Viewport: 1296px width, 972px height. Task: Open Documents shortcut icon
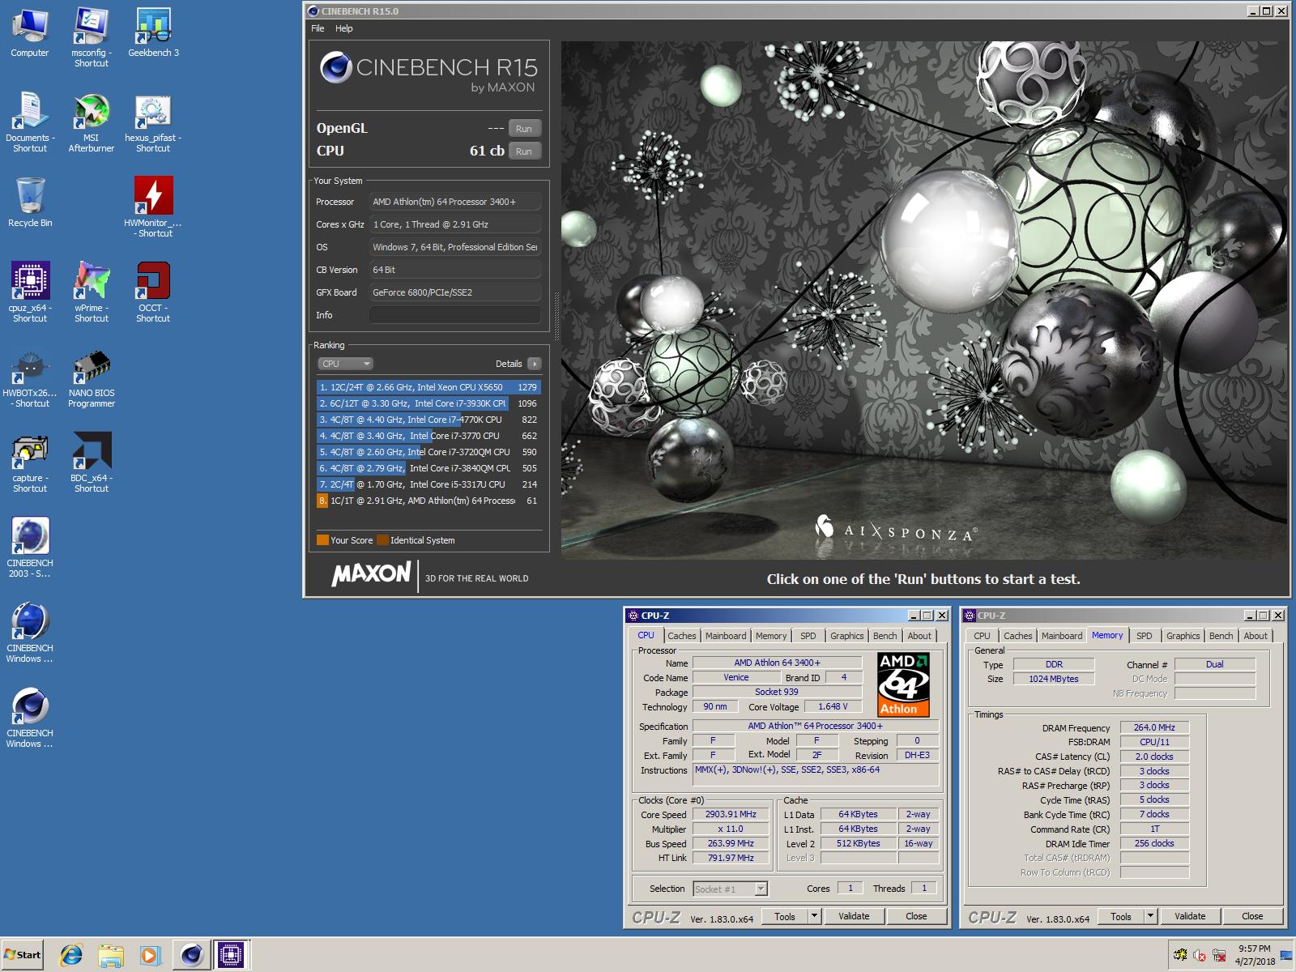coord(30,122)
